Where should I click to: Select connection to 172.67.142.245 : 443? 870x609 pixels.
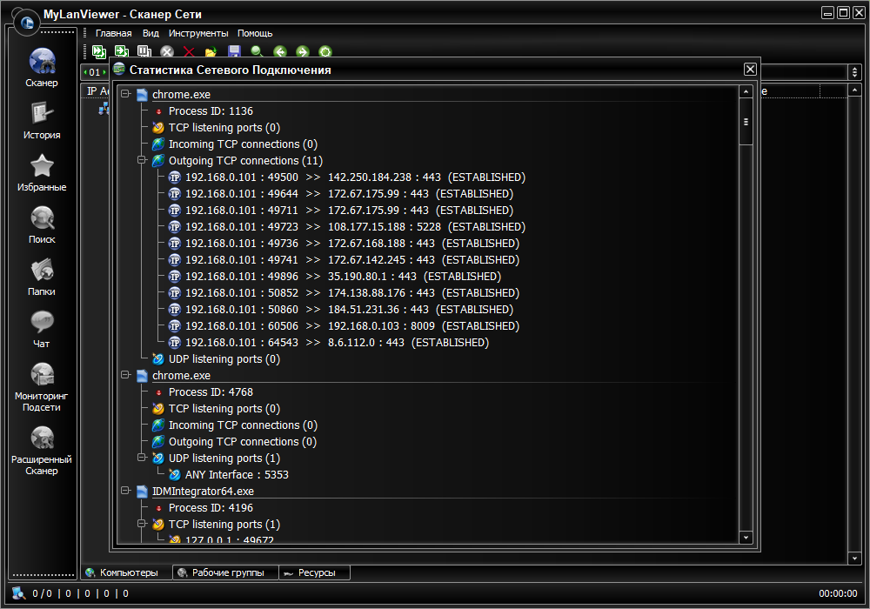[x=352, y=260]
